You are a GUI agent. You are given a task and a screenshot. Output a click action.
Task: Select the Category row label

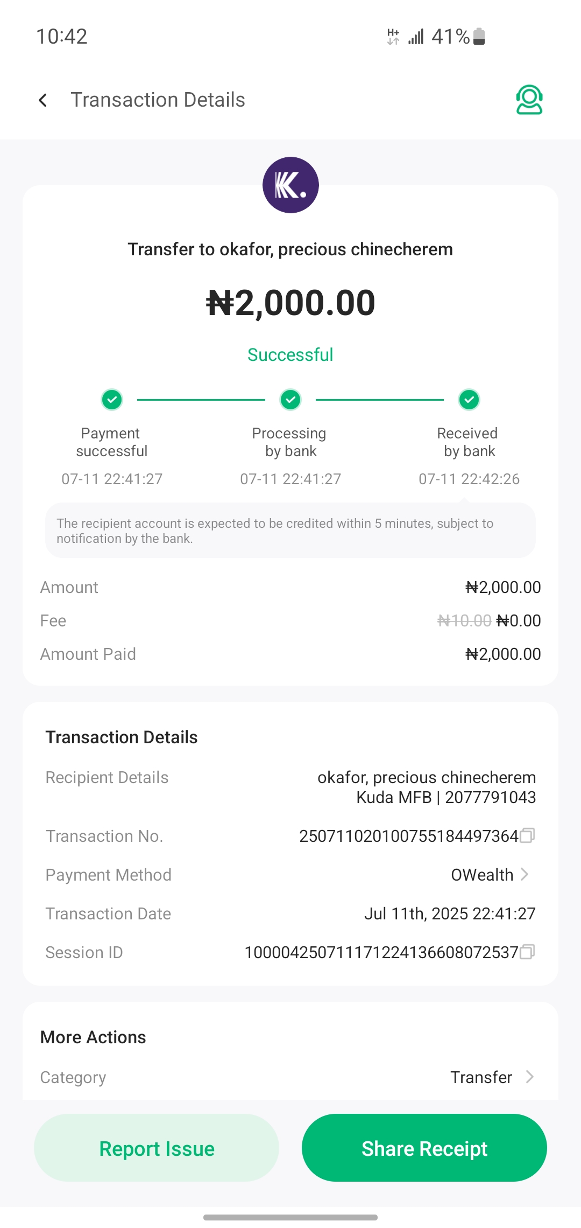[x=73, y=1077]
